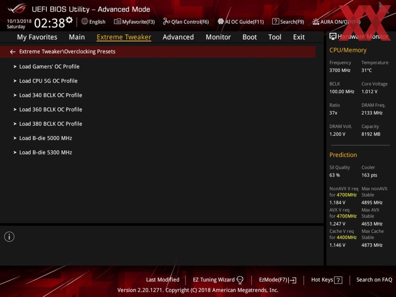396x297 pixels.
Task: Click the 1.247 V AVX value
Action: (x=337, y=224)
